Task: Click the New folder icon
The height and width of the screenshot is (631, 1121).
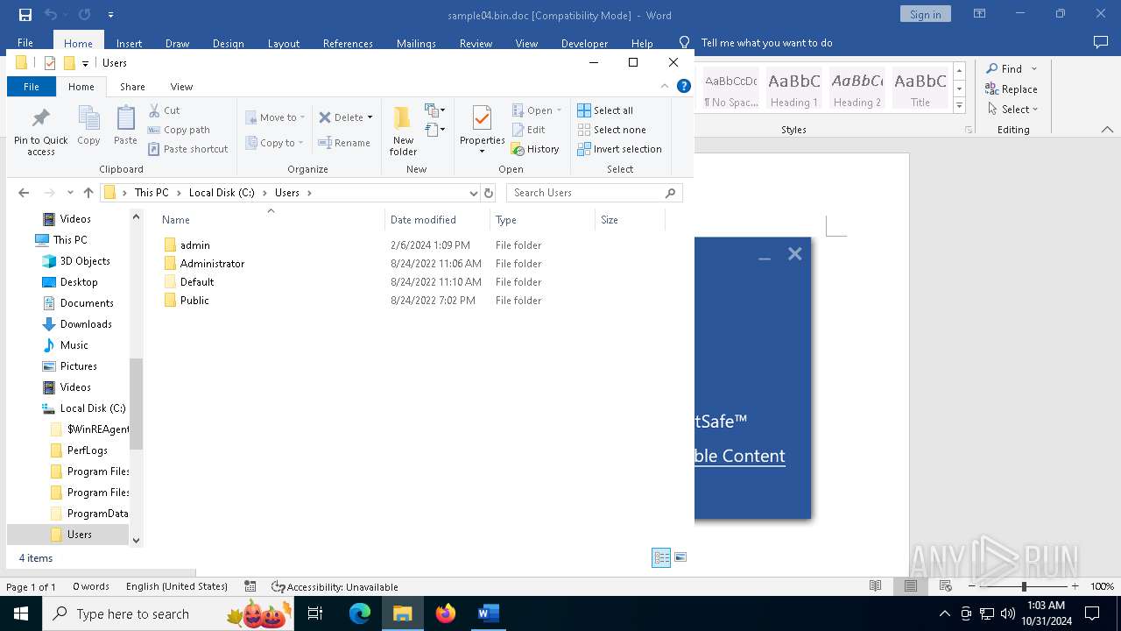Action: tap(403, 118)
